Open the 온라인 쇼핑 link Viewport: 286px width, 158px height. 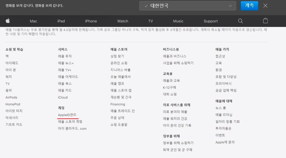click(x=119, y=63)
